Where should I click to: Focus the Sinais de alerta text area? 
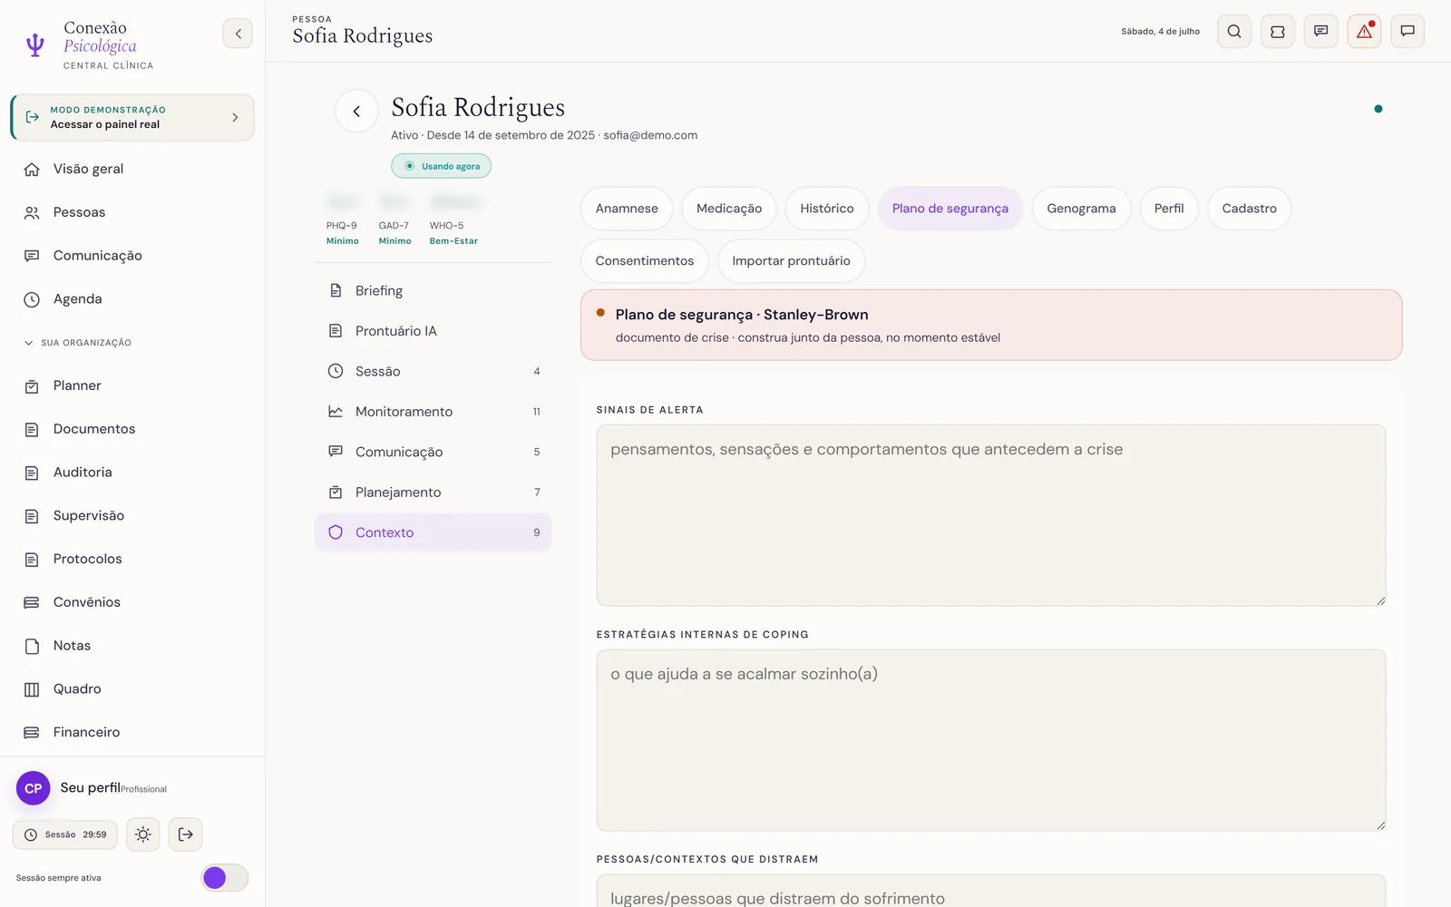[991, 516]
